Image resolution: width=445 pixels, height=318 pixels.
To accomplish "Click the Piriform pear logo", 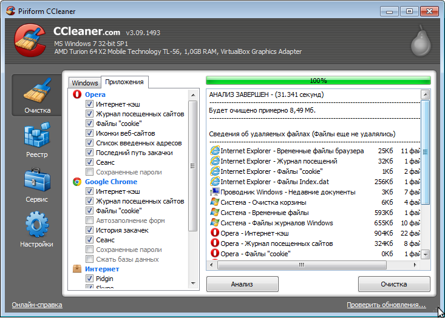I will click(421, 41).
